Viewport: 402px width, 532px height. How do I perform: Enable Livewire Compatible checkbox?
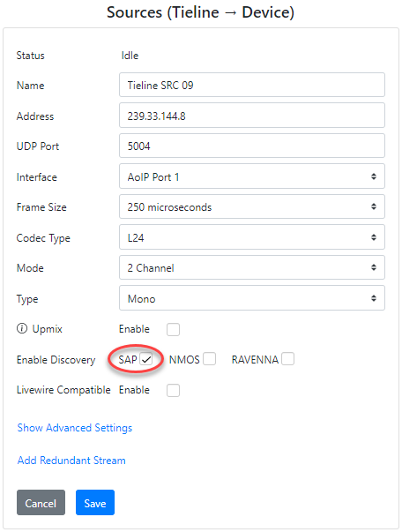tap(173, 390)
